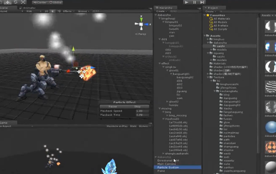Click the All Prefabs search icon
This screenshot has height=174, width=276.
(211, 26)
